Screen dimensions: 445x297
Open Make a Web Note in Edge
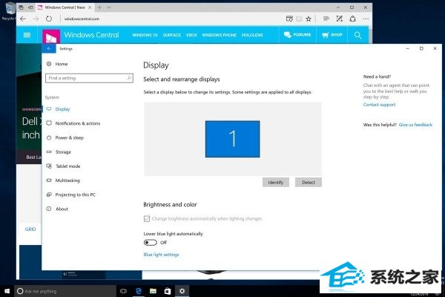(339, 19)
